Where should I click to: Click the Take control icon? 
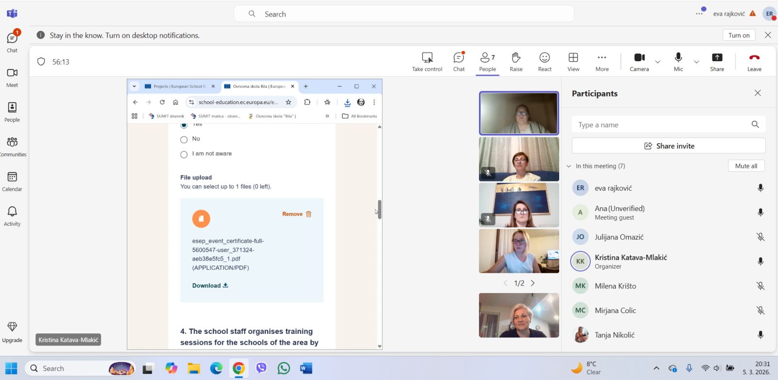(427, 58)
